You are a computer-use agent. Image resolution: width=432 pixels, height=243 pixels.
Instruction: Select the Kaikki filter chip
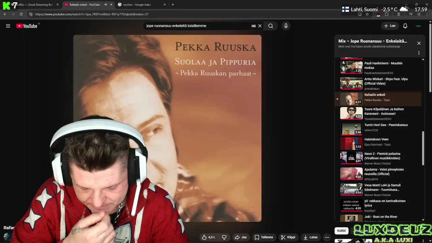click(x=342, y=231)
